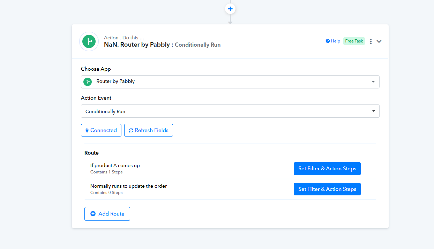Select route 'If product A comes up'

pos(115,165)
